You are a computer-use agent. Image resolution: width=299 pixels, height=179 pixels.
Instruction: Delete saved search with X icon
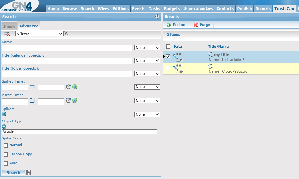point(66,33)
